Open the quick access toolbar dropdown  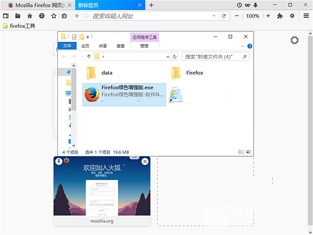pyautogui.click(x=87, y=37)
